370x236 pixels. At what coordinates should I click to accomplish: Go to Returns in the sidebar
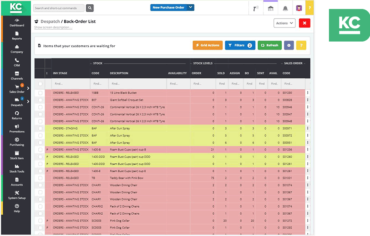[17, 115]
